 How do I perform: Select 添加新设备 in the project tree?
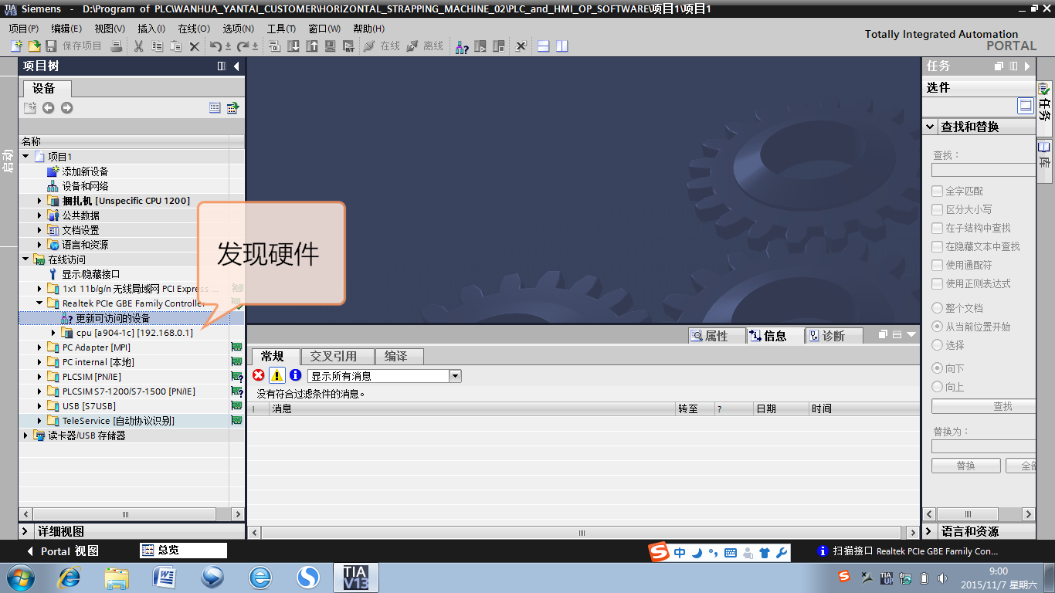(x=85, y=171)
